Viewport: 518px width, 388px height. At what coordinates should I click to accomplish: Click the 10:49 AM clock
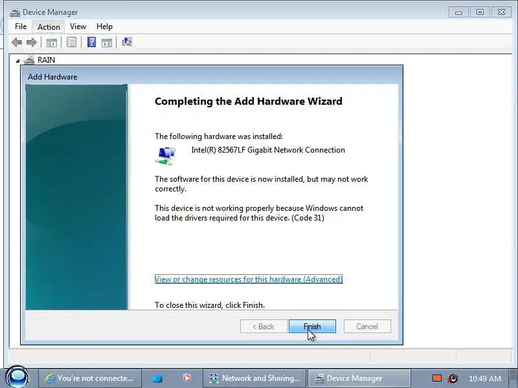coord(484,378)
